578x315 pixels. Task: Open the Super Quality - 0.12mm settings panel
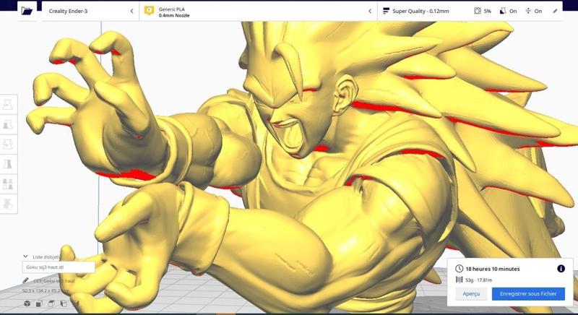470,11
